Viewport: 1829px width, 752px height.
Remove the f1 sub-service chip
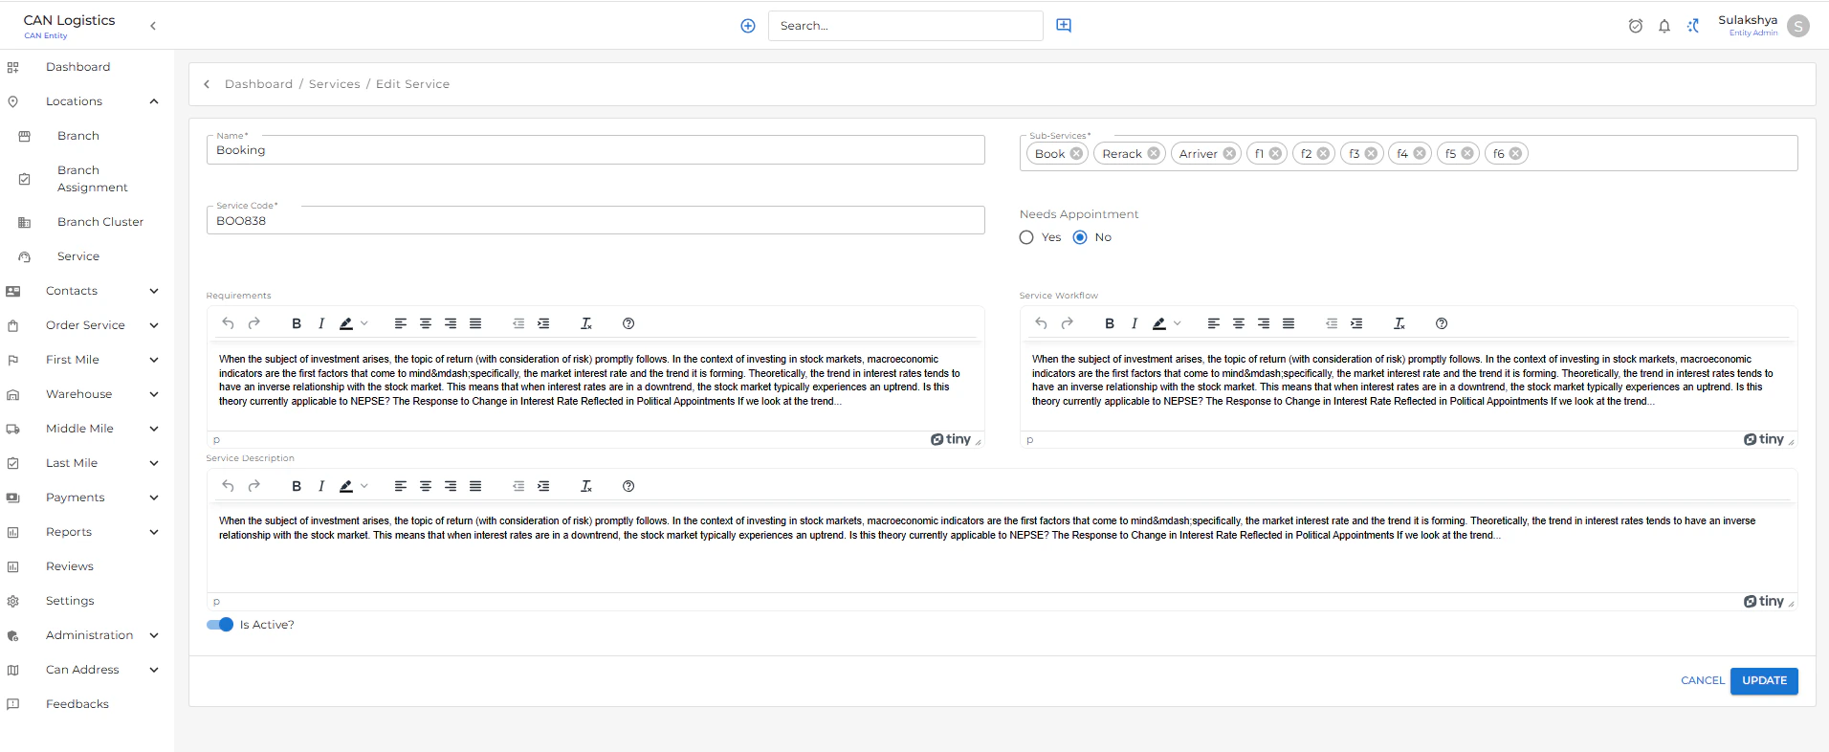click(x=1275, y=153)
